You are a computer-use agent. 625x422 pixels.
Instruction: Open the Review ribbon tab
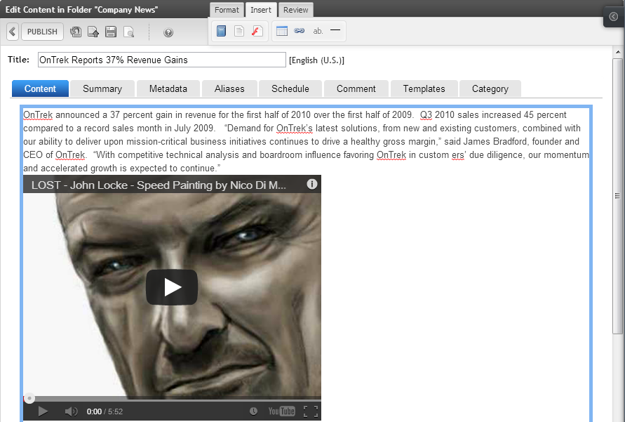click(x=296, y=10)
